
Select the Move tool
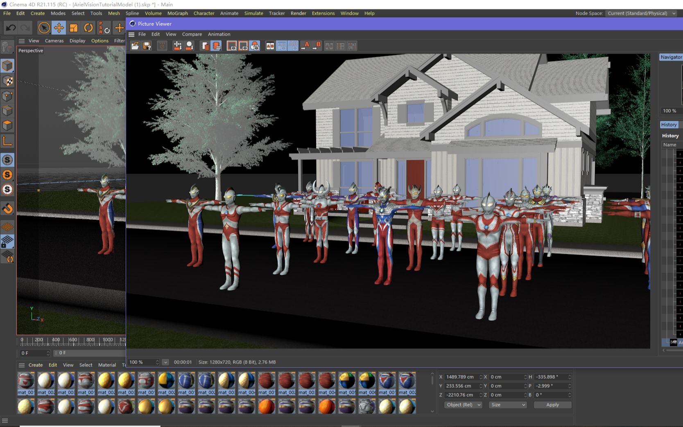[x=59, y=28]
